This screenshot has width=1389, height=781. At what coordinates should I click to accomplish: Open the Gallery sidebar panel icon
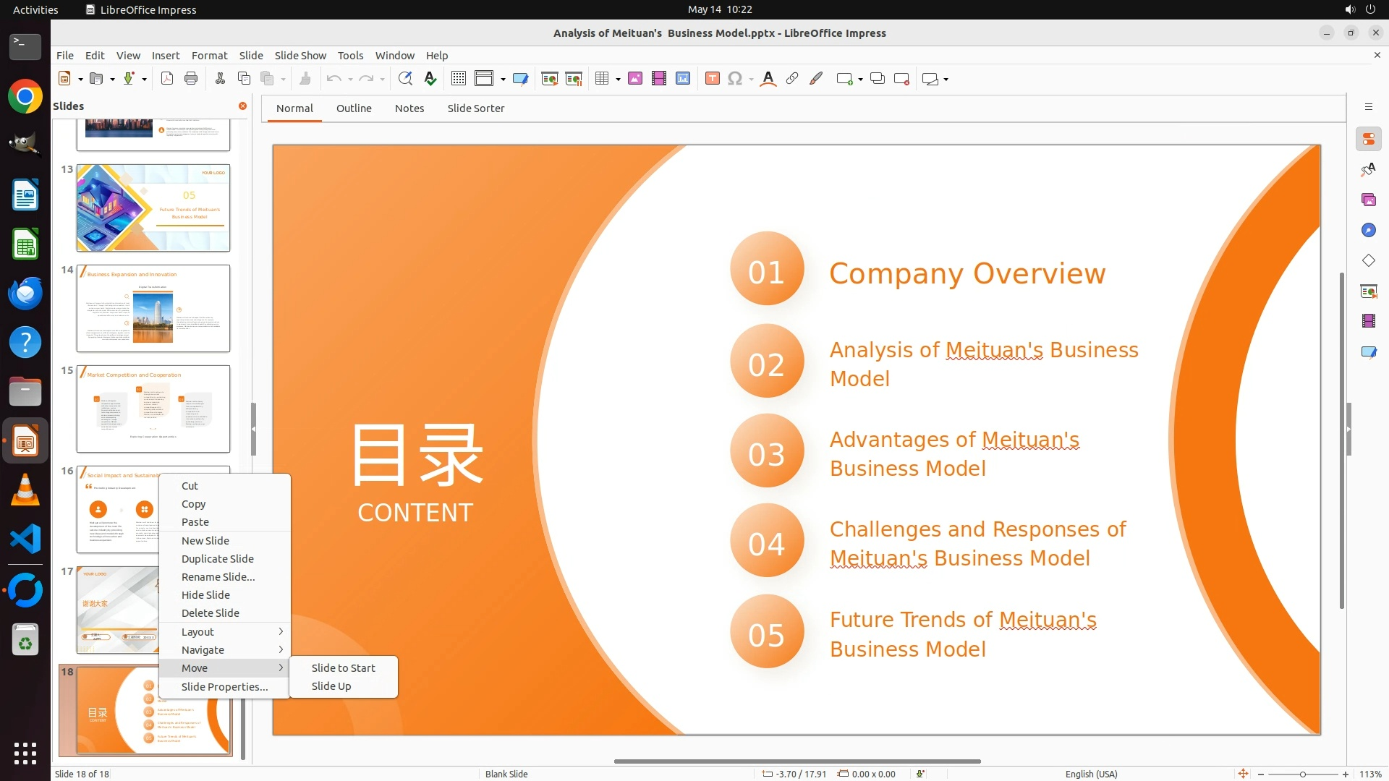coord(1368,200)
